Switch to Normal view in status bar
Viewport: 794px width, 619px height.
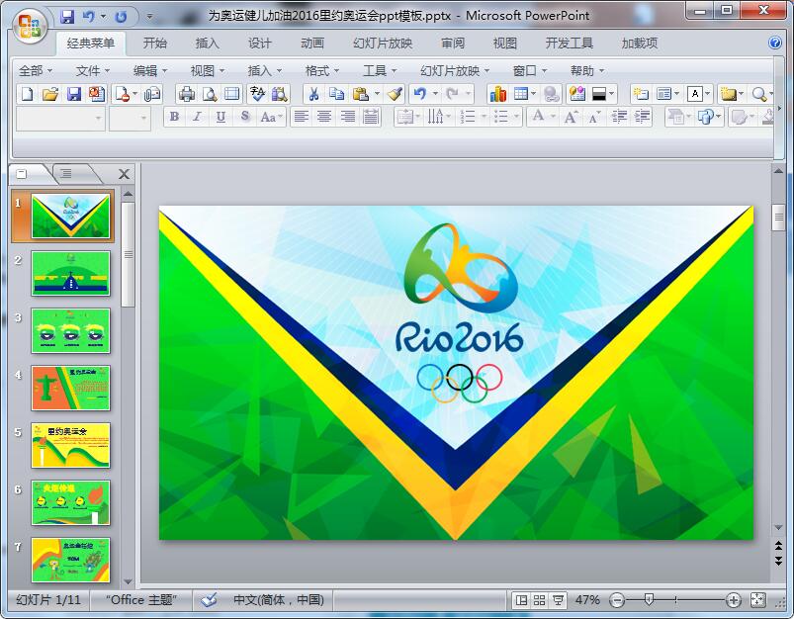[521, 600]
